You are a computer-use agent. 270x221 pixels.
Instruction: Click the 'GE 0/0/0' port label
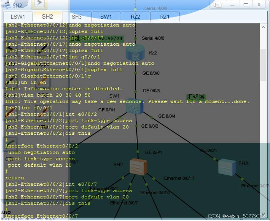151,73
